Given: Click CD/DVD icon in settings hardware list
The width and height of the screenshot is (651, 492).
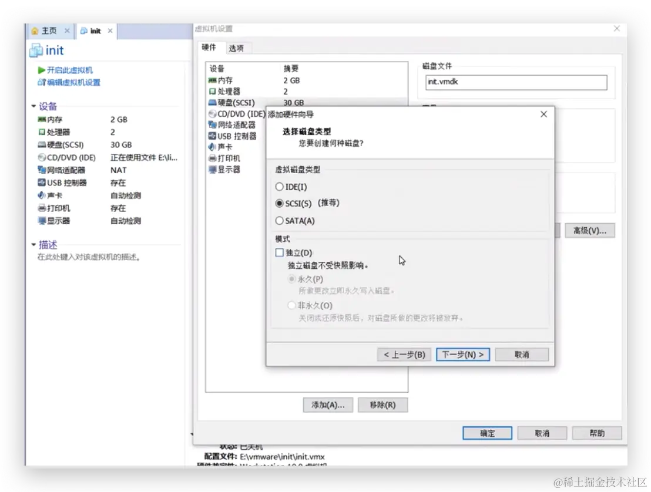Looking at the screenshot, I should pos(213,114).
